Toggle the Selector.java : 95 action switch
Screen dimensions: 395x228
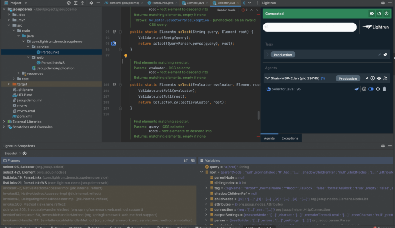click(371, 89)
